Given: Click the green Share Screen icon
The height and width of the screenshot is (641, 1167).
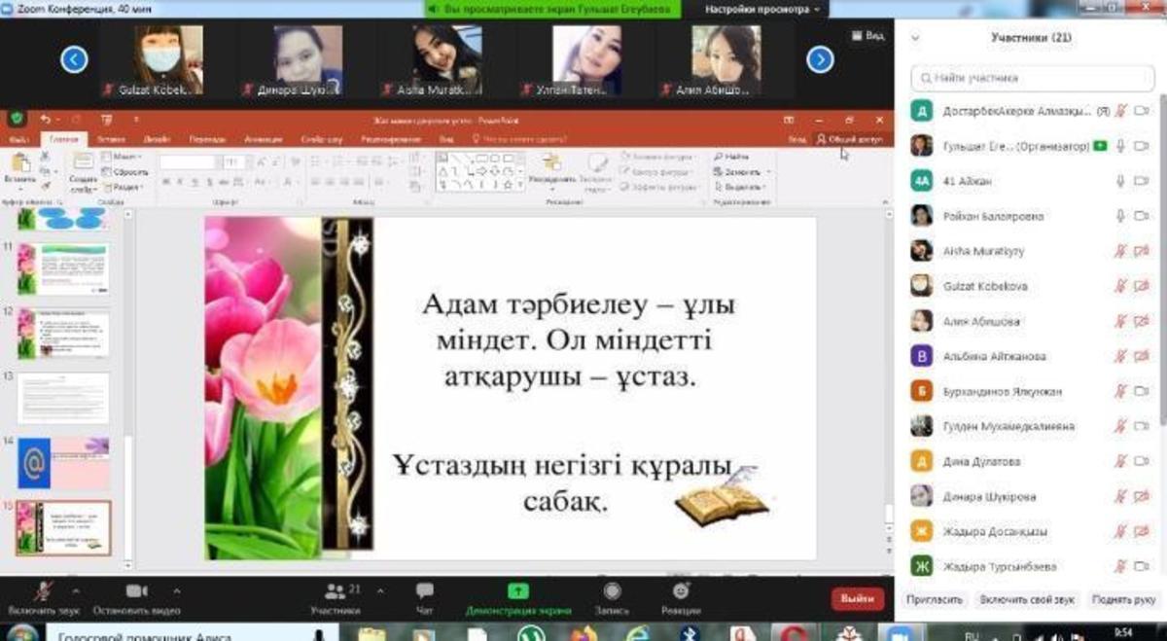Looking at the screenshot, I should point(518,592).
